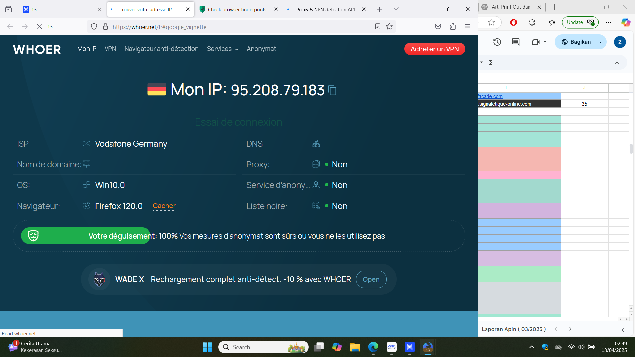This screenshot has width=635, height=357.
Task: Open File Explorer from the taskbar
Action: (355, 347)
